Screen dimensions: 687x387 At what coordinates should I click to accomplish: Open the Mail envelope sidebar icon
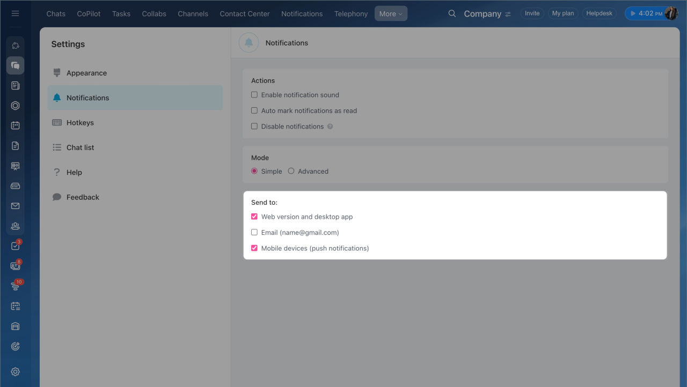pos(15,206)
